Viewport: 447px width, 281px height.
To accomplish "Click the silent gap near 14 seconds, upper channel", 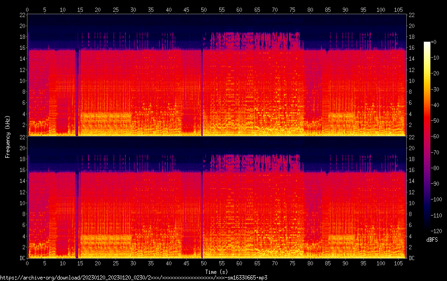I will [77, 90].
